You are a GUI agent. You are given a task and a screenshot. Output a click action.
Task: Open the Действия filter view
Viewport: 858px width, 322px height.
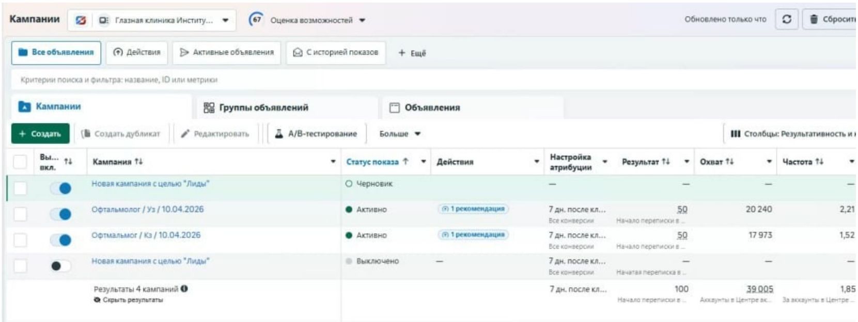[x=137, y=53]
